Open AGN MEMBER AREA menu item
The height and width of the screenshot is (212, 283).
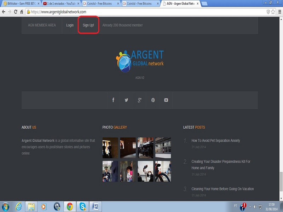tap(42, 25)
